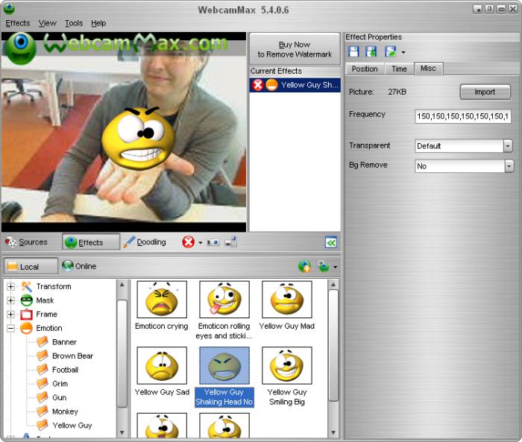522x442 pixels.
Task: Click the Import button
Action: click(x=485, y=92)
